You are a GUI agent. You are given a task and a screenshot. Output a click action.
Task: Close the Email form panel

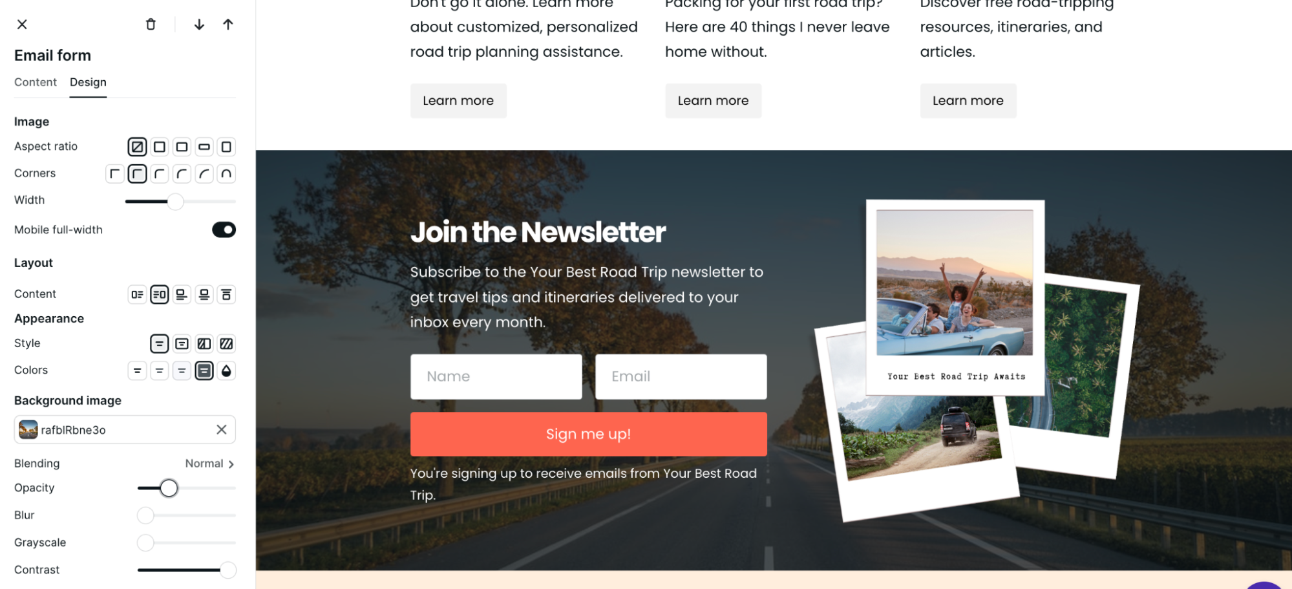22,25
